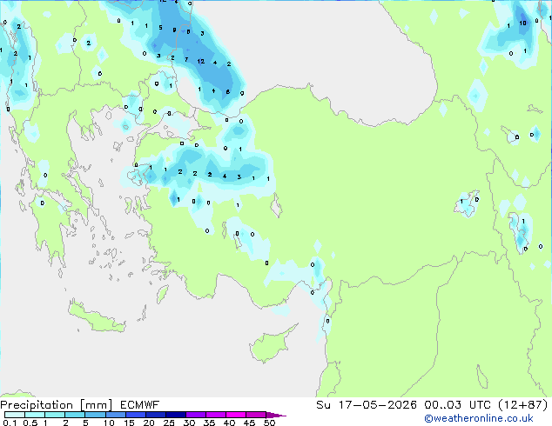Open the weatheronline.co.uk copyright link
This screenshot has height=426, width=552.
pos(478,418)
